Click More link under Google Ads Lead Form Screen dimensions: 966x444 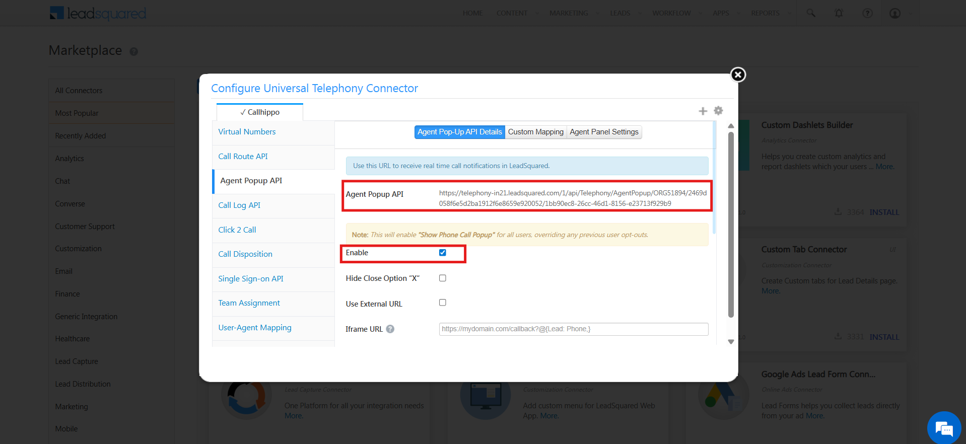814,416
